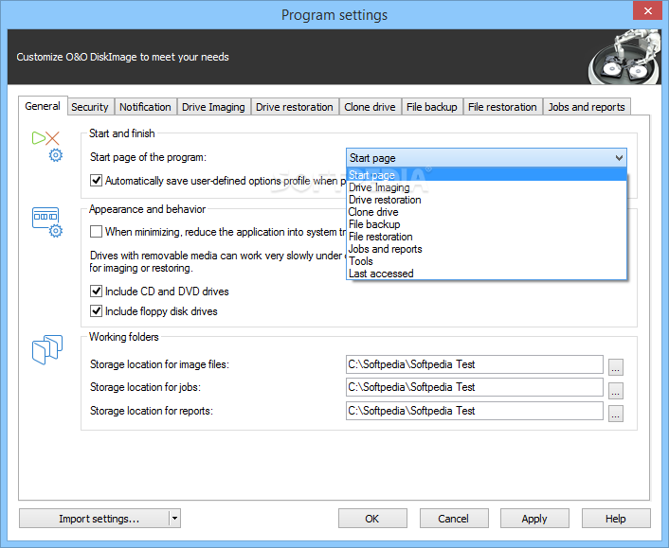Screen dimensions: 669x548
Task: Open the File backup tab
Action: point(432,107)
